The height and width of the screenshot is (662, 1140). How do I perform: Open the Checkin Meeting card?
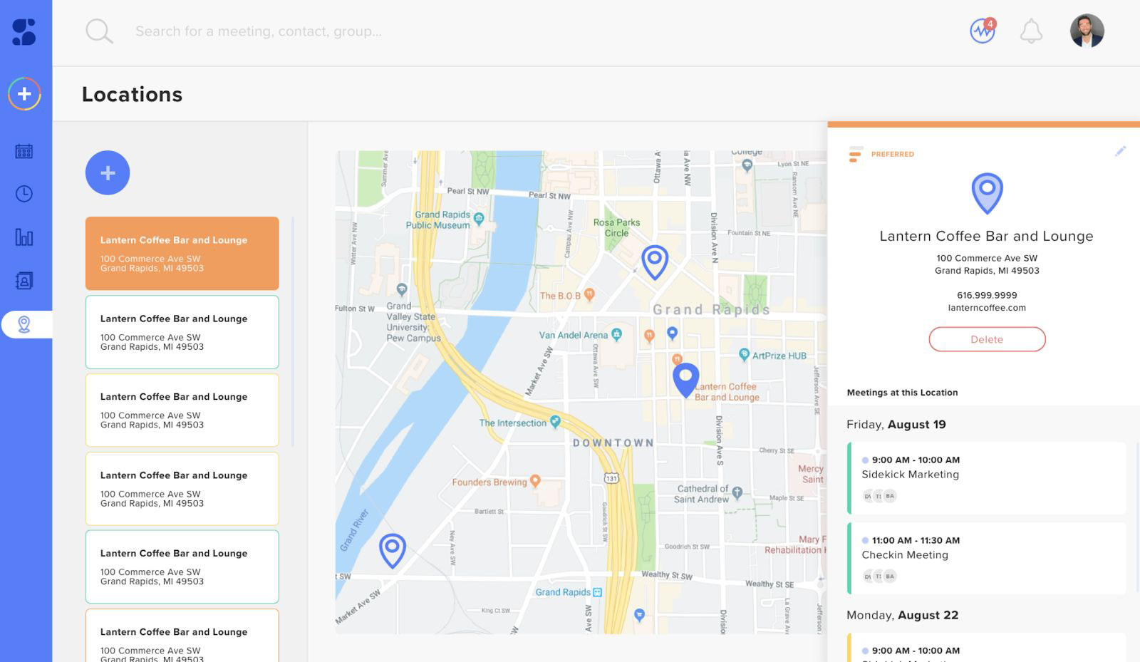point(986,559)
